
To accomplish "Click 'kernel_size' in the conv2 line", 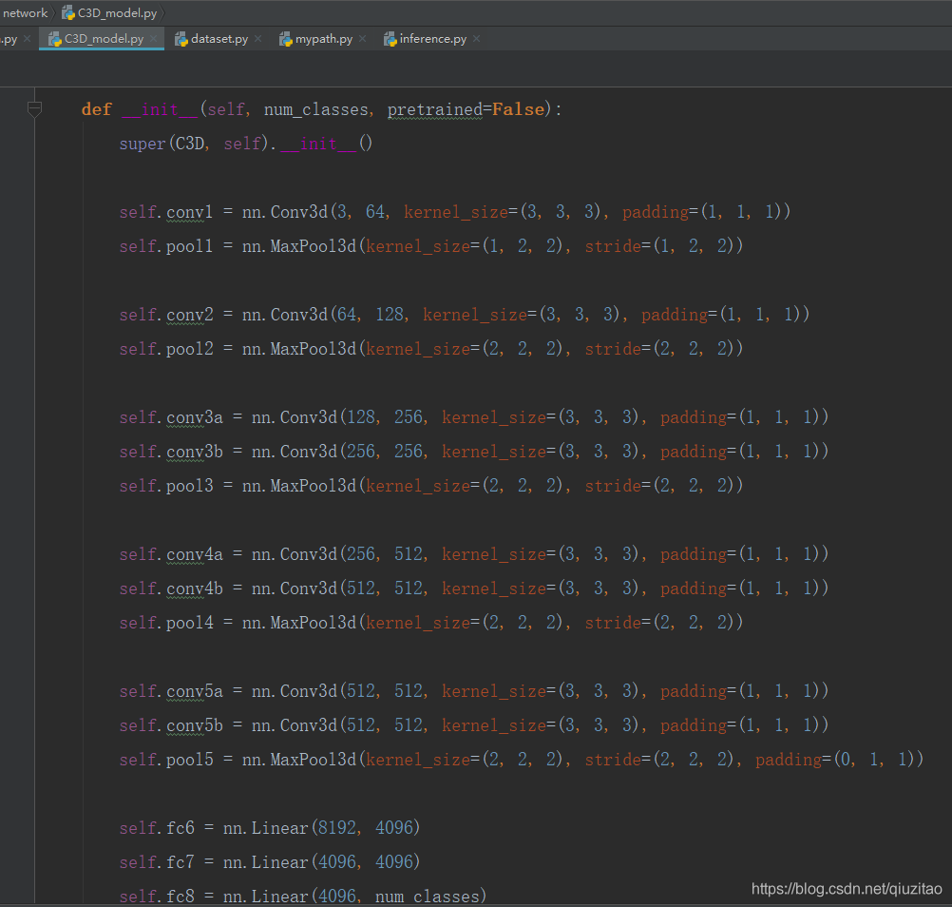I will click(x=475, y=315).
